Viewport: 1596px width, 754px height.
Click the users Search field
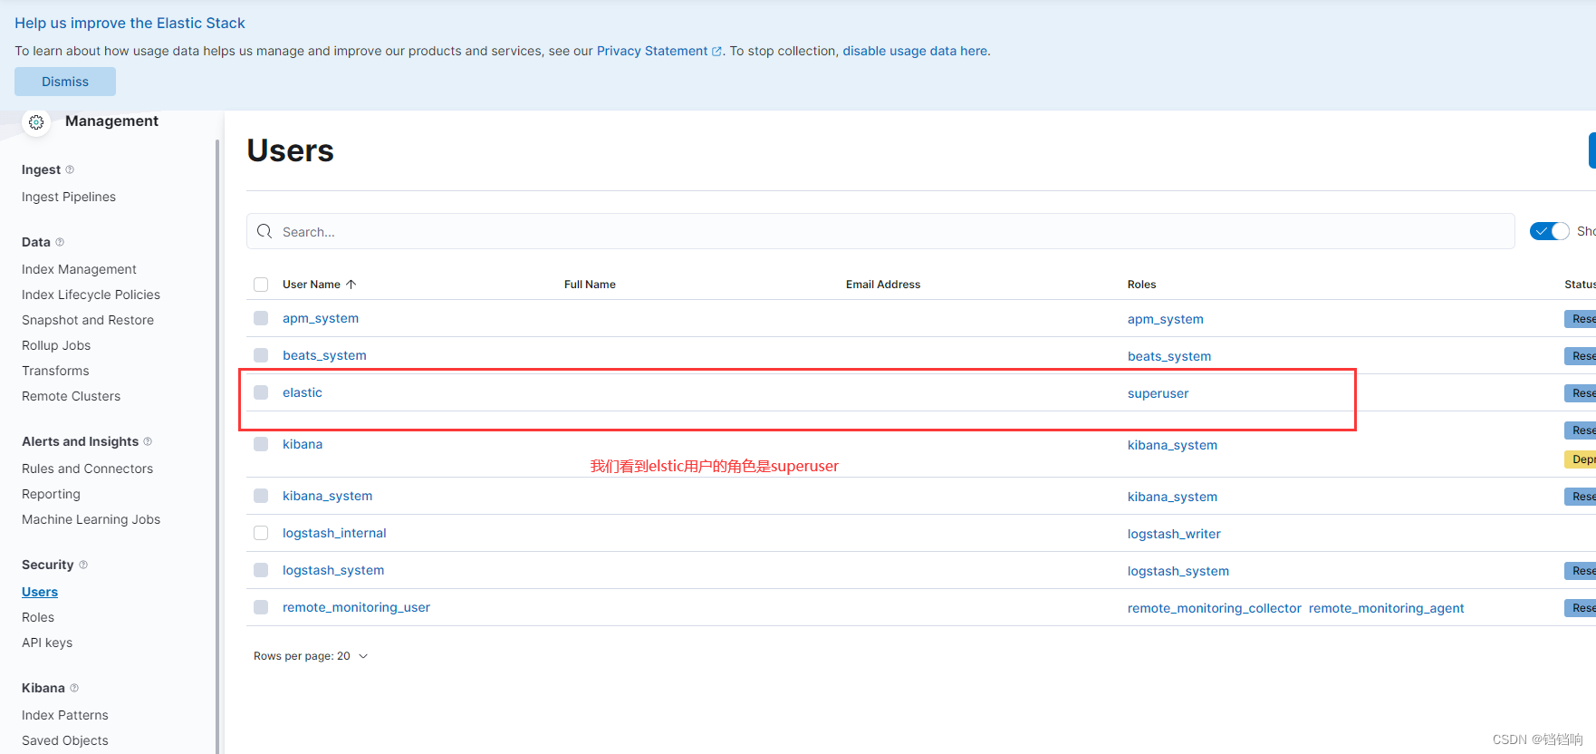pyautogui.click(x=880, y=231)
